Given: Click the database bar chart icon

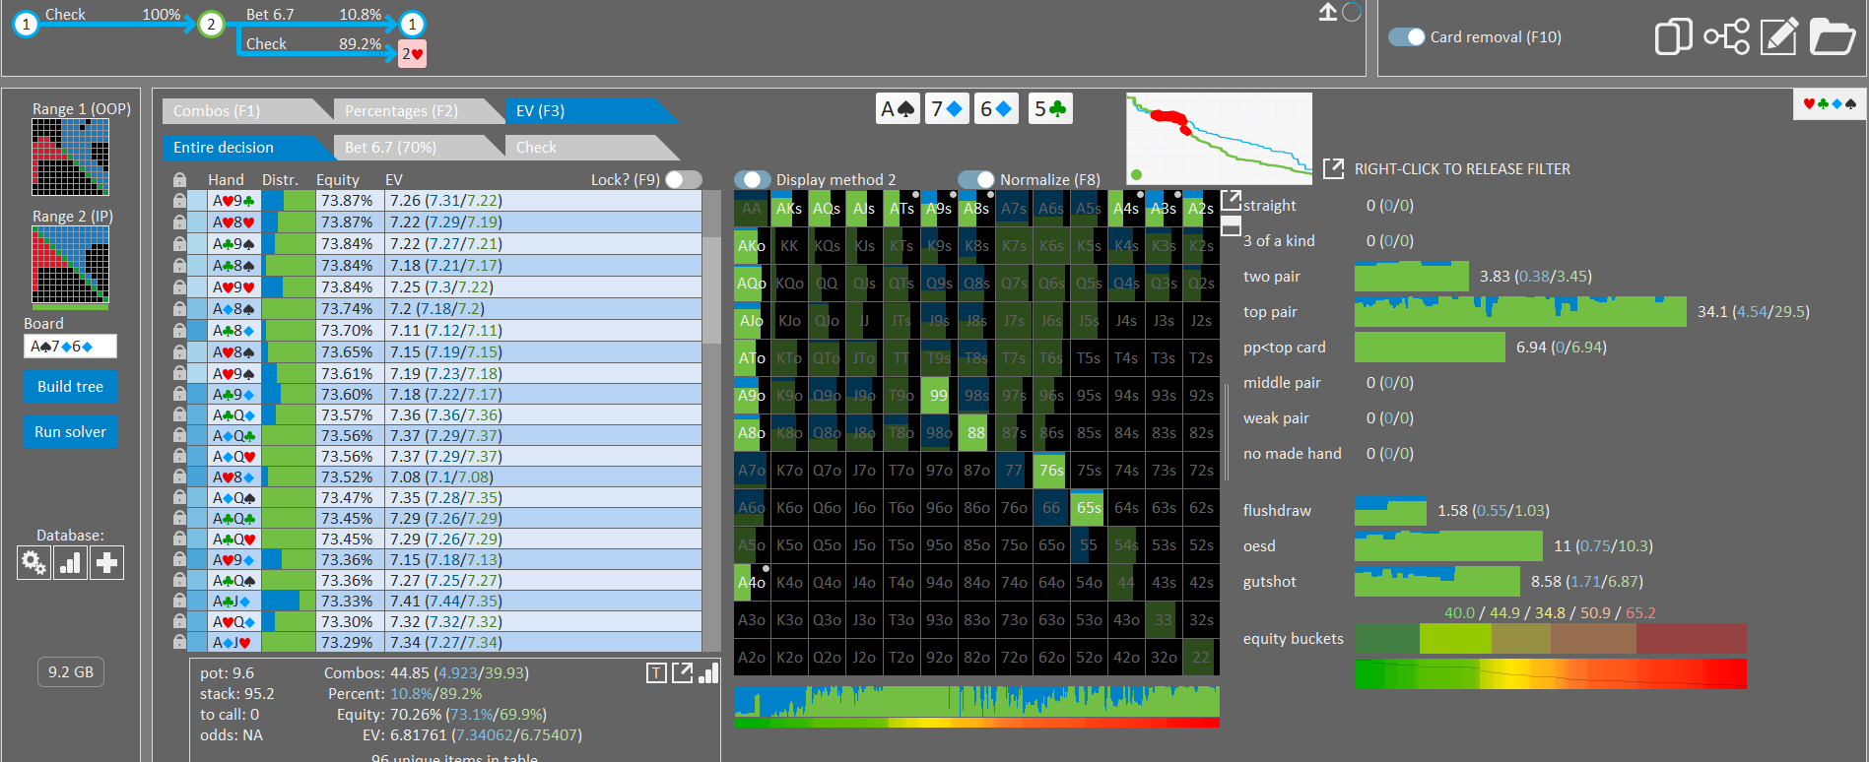Looking at the screenshot, I should [70, 563].
